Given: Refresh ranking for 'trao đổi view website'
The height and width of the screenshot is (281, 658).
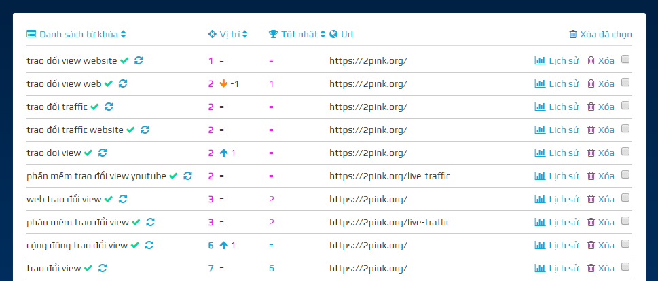Looking at the screenshot, I should coord(139,60).
